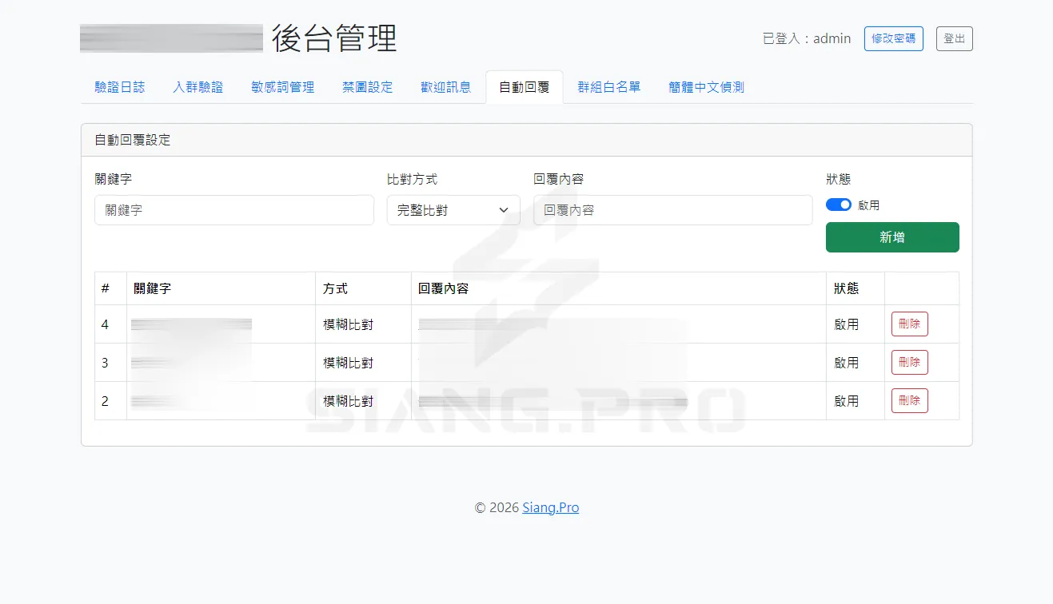
Task: Open the Siang.Pro footer link
Action: click(x=550, y=507)
